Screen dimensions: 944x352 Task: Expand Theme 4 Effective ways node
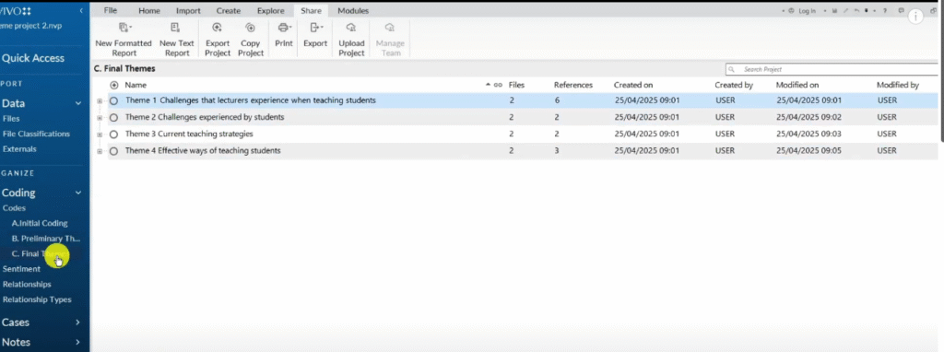100,152
